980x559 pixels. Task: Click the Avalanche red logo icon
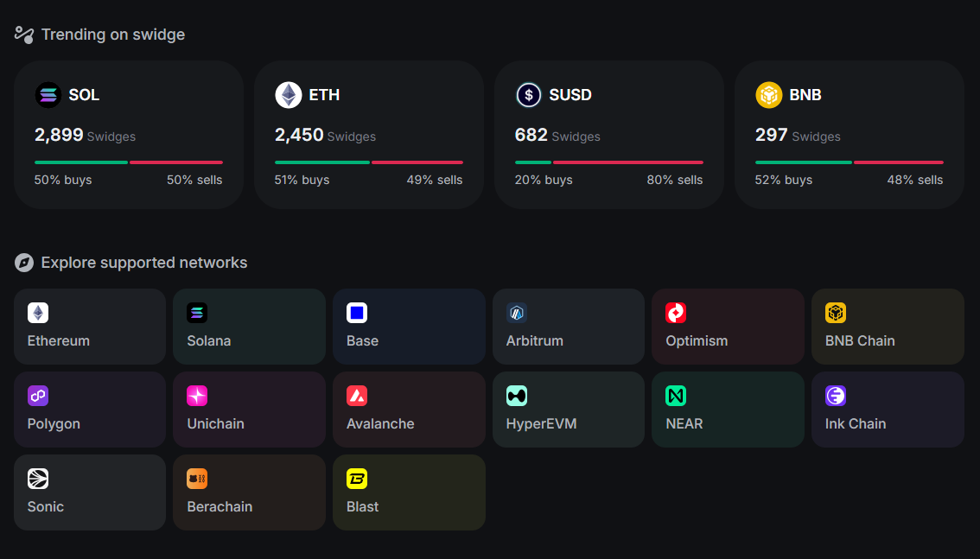(x=357, y=396)
